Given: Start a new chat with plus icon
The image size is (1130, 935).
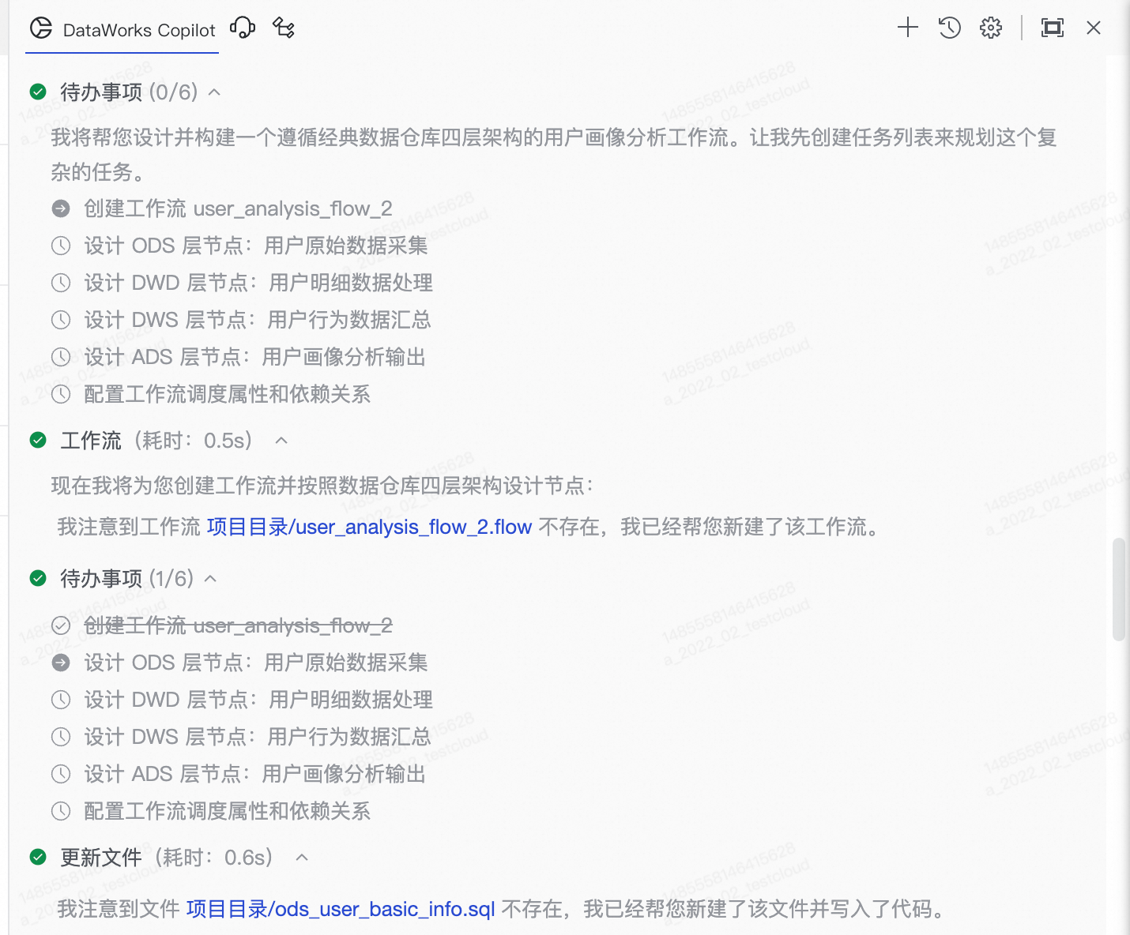Looking at the screenshot, I should point(908,28).
